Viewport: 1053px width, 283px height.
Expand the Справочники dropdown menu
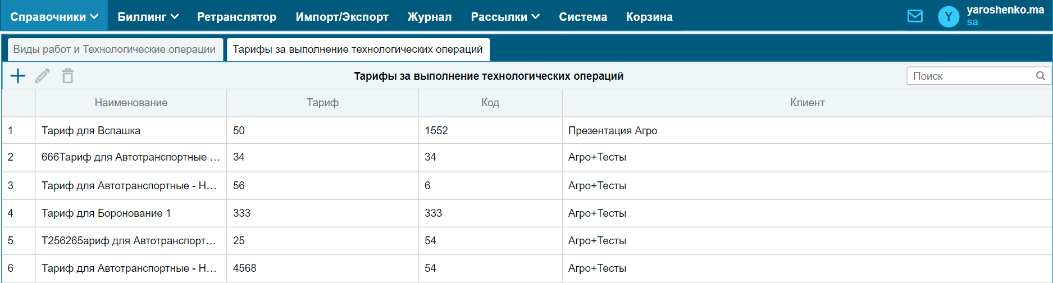[x=54, y=17]
